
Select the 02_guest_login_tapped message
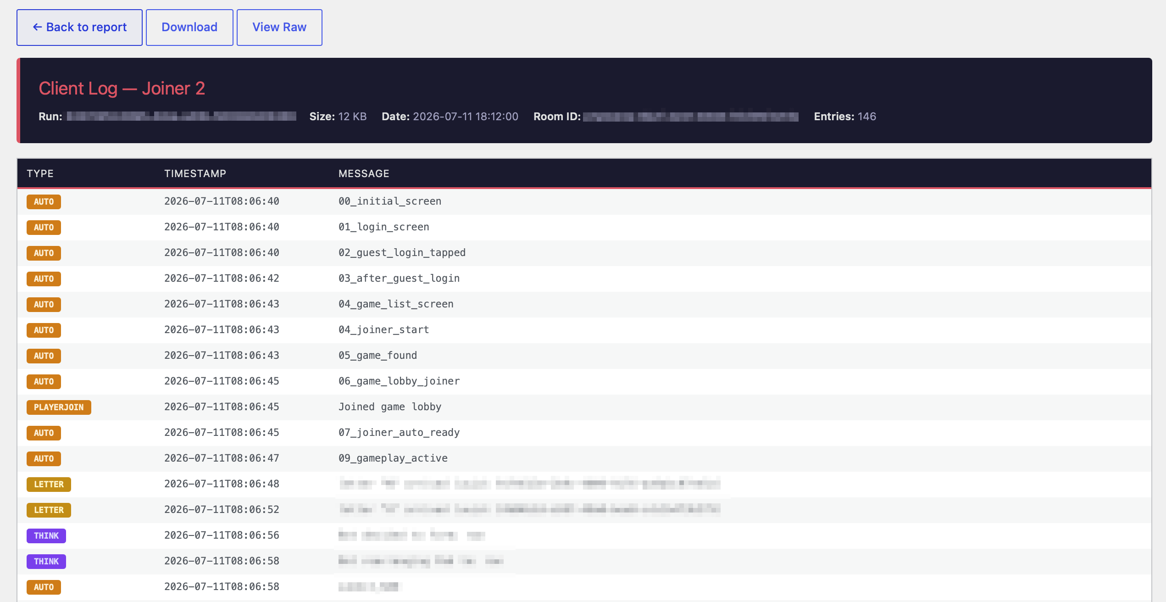tap(402, 253)
